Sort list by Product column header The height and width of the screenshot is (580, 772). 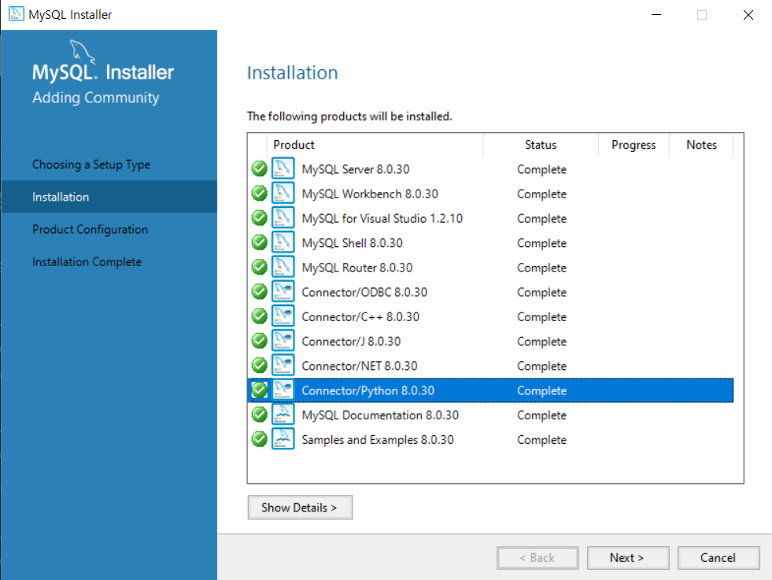click(375, 145)
